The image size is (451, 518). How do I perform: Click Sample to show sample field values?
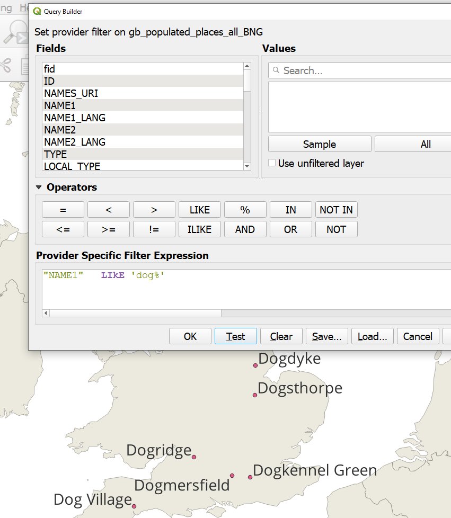319,144
